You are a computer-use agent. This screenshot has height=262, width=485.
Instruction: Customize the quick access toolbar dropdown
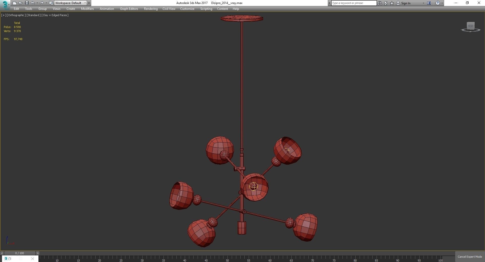click(89, 3)
